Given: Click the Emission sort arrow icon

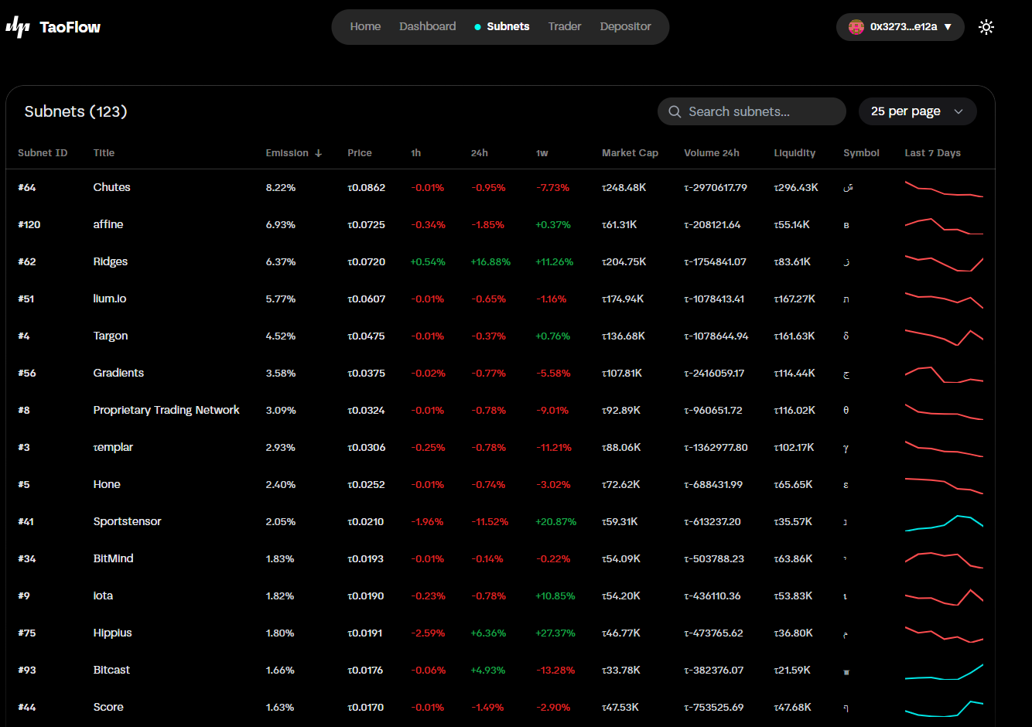Looking at the screenshot, I should point(318,153).
